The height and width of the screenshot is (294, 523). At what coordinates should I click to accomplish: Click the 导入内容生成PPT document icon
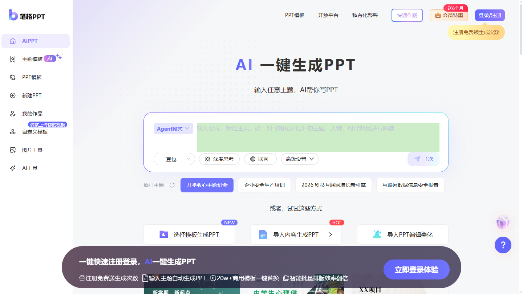tap(263, 234)
